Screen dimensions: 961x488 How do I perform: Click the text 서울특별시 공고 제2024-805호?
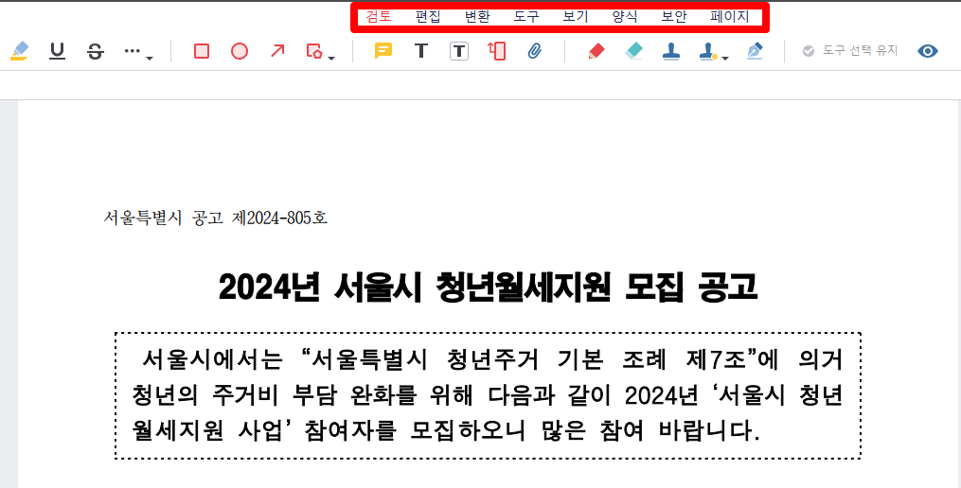point(216,218)
